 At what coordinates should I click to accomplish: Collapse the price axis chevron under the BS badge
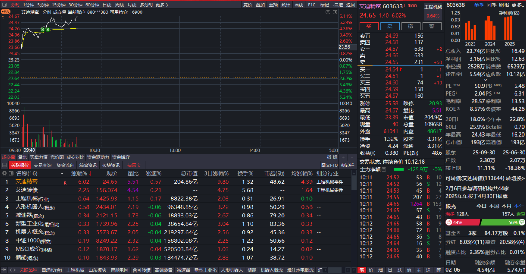click(3, 17)
